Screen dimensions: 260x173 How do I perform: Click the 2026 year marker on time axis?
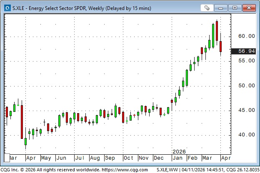(178, 151)
